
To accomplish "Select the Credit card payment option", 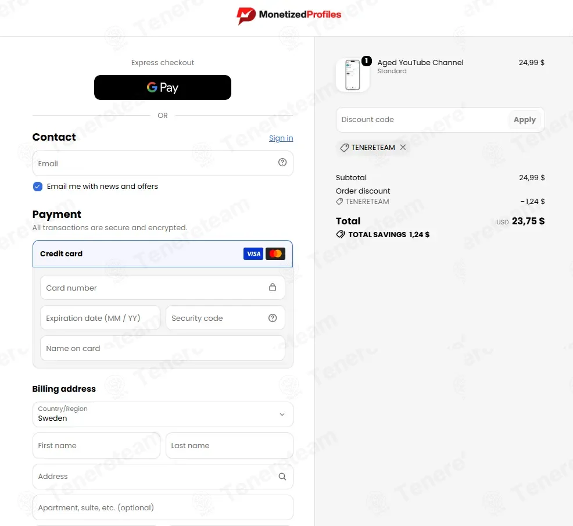I will click(x=163, y=253).
